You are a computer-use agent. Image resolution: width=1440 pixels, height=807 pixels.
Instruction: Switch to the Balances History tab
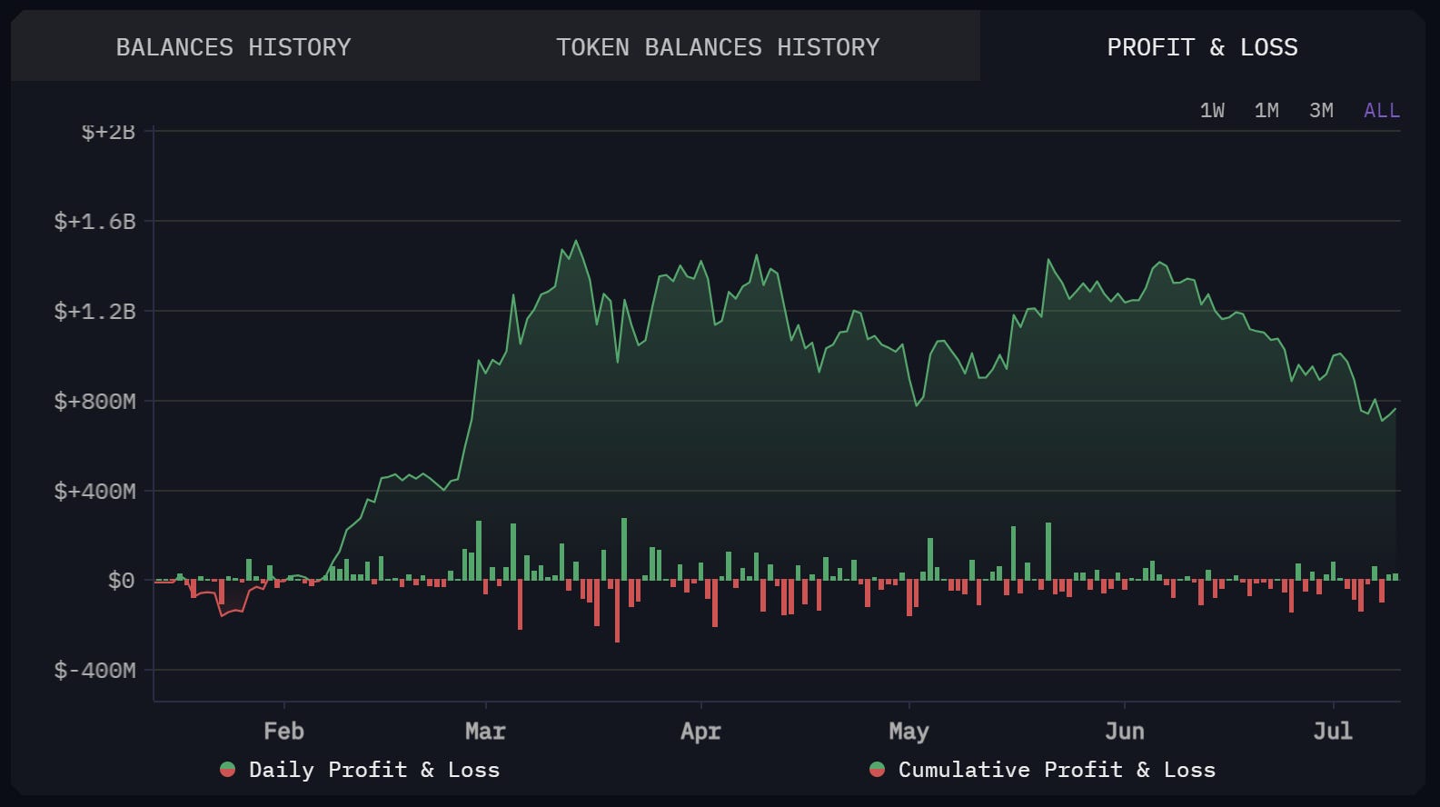click(x=233, y=47)
